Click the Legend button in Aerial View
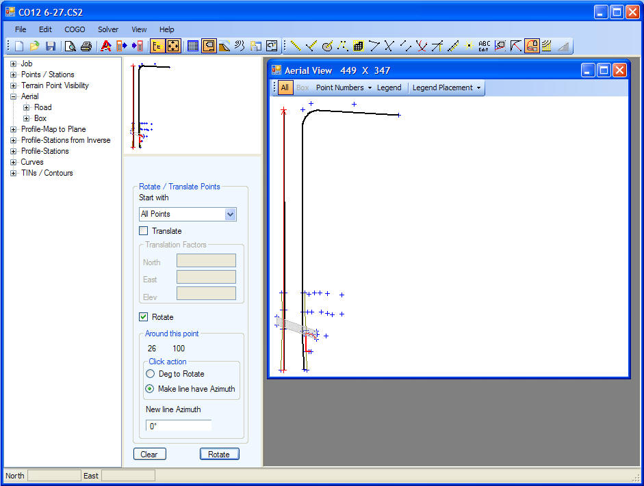644x486 pixels. pyautogui.click(x=389, y=87)
